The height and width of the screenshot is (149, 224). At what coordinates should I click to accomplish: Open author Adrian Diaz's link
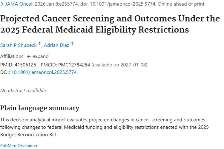57,45
